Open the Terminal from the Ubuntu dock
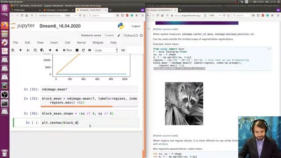 pos(5,104)
